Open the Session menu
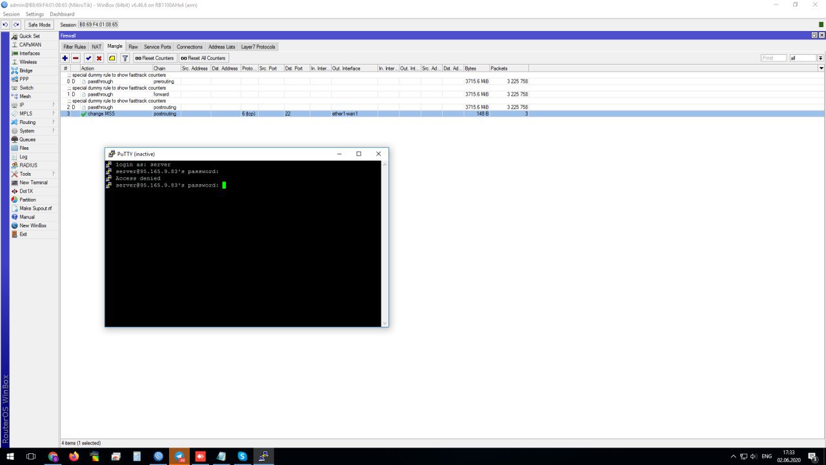This screenshot has width=826, height=465. tap(11, 14)
